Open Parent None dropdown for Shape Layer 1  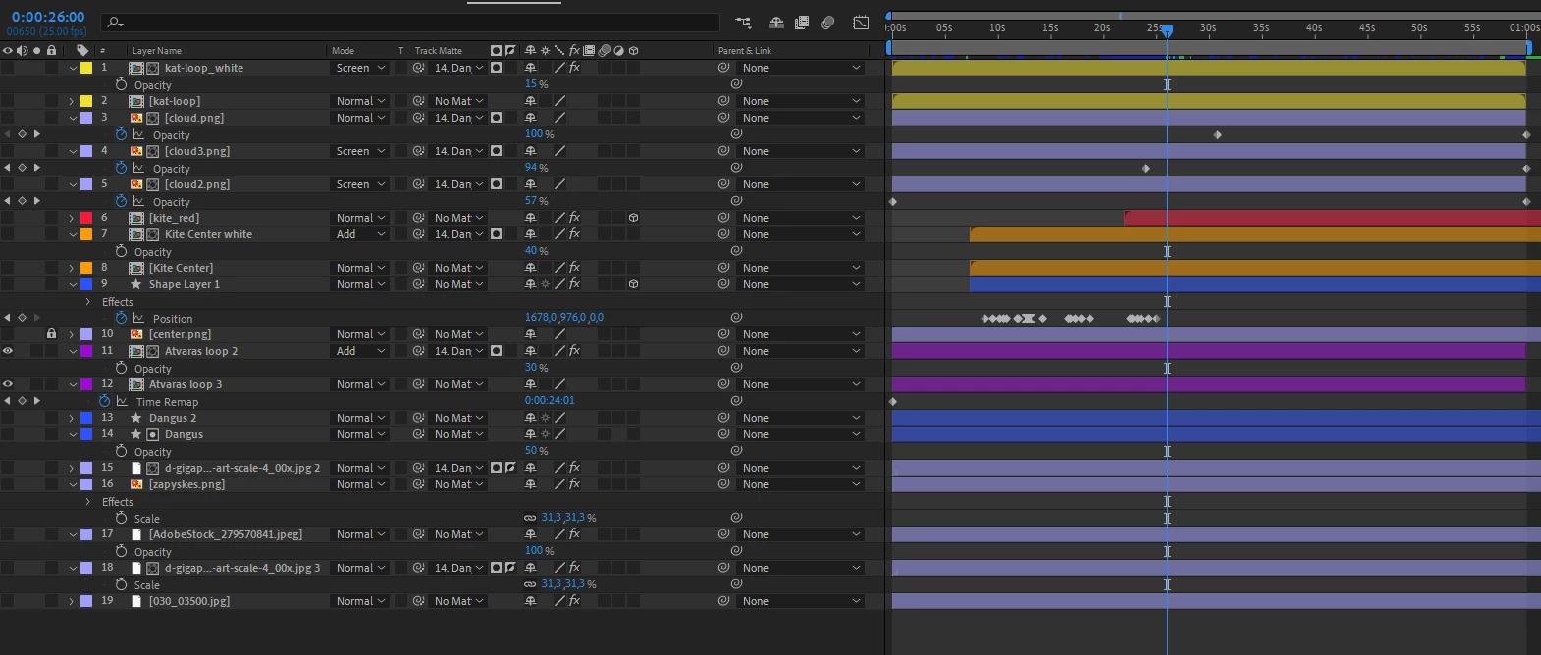[x=801, y=284]
